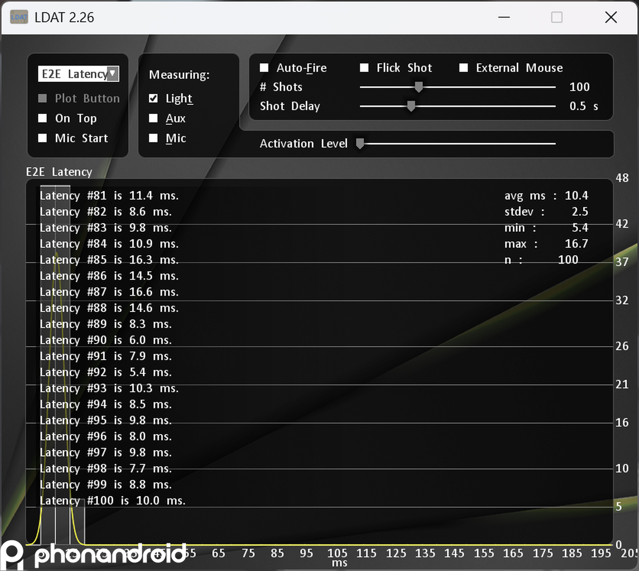This screenshot has width=639, height=571.
Task: Click the E2E Latency plot title
Action: (59, 172)
